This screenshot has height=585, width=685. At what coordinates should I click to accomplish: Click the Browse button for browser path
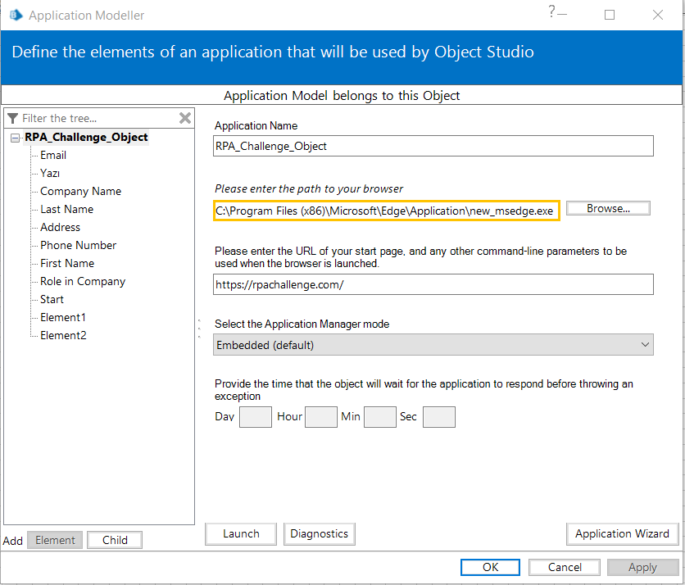click(608, 208)
